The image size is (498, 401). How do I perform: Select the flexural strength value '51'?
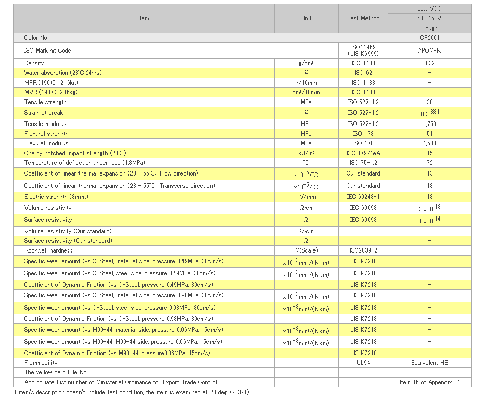(x=430, y=134)
